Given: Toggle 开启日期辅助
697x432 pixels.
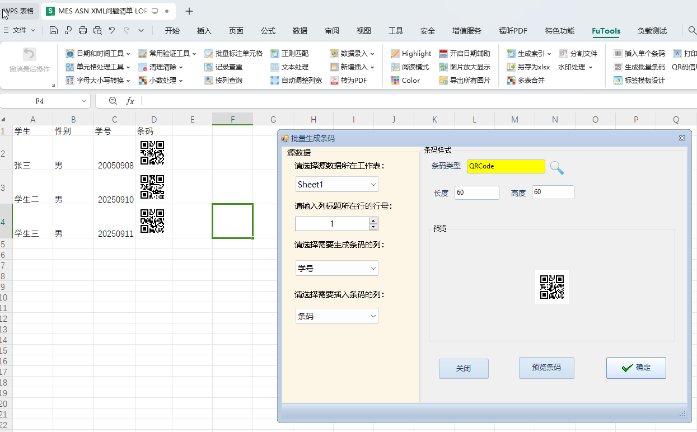Looking at the screenshot, I should coord(465,54).
